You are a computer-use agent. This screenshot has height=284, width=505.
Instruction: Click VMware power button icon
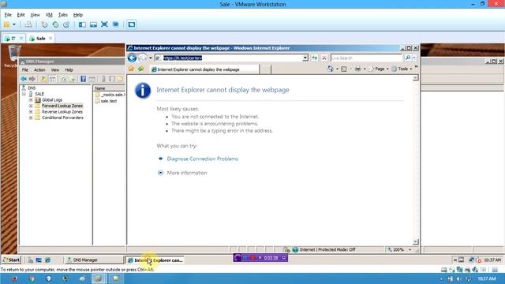tap(7, 24)
